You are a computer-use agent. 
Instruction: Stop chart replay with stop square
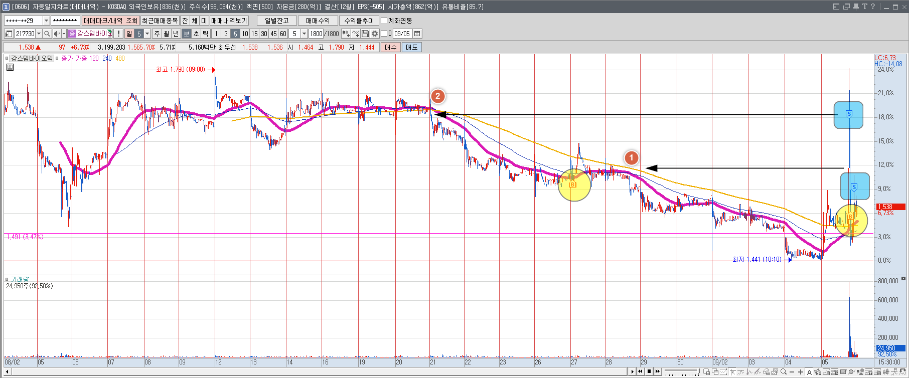tap(649, 371)
